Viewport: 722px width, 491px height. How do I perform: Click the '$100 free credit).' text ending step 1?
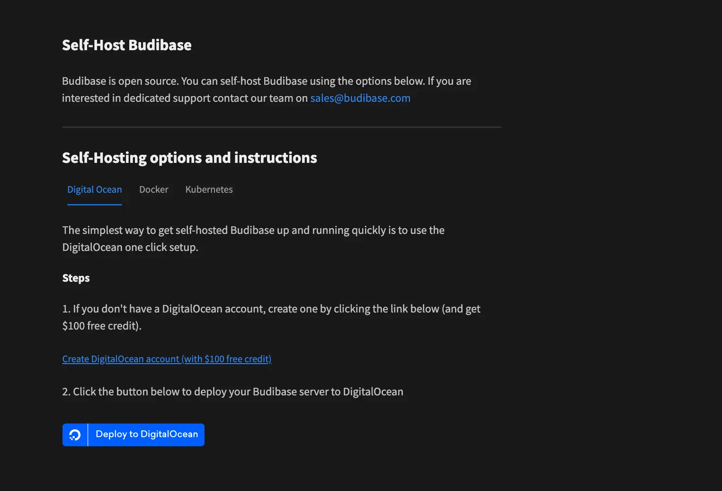tap(102, 326)
